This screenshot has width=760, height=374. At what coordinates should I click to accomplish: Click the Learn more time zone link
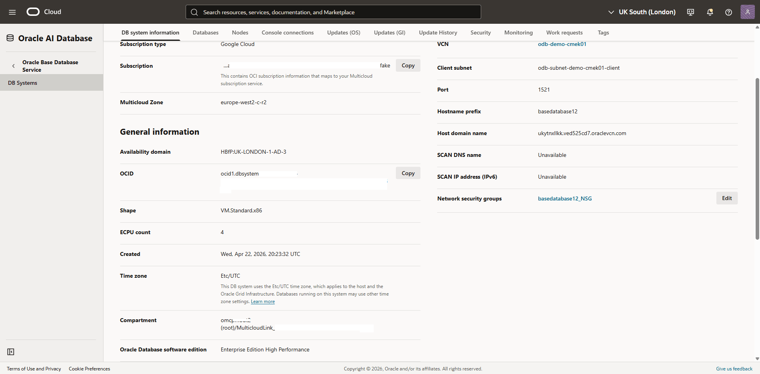point(263,301)
